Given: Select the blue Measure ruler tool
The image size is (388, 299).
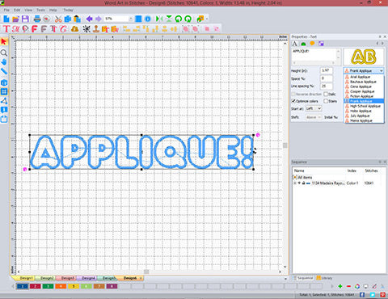Looking at the screenshot, I should coord(4,71).
